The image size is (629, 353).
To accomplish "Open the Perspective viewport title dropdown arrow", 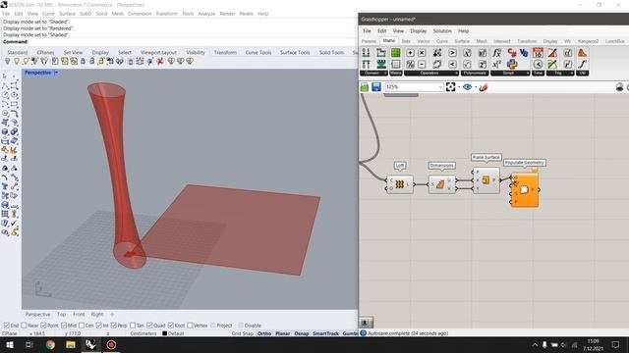I will (56, 73).
